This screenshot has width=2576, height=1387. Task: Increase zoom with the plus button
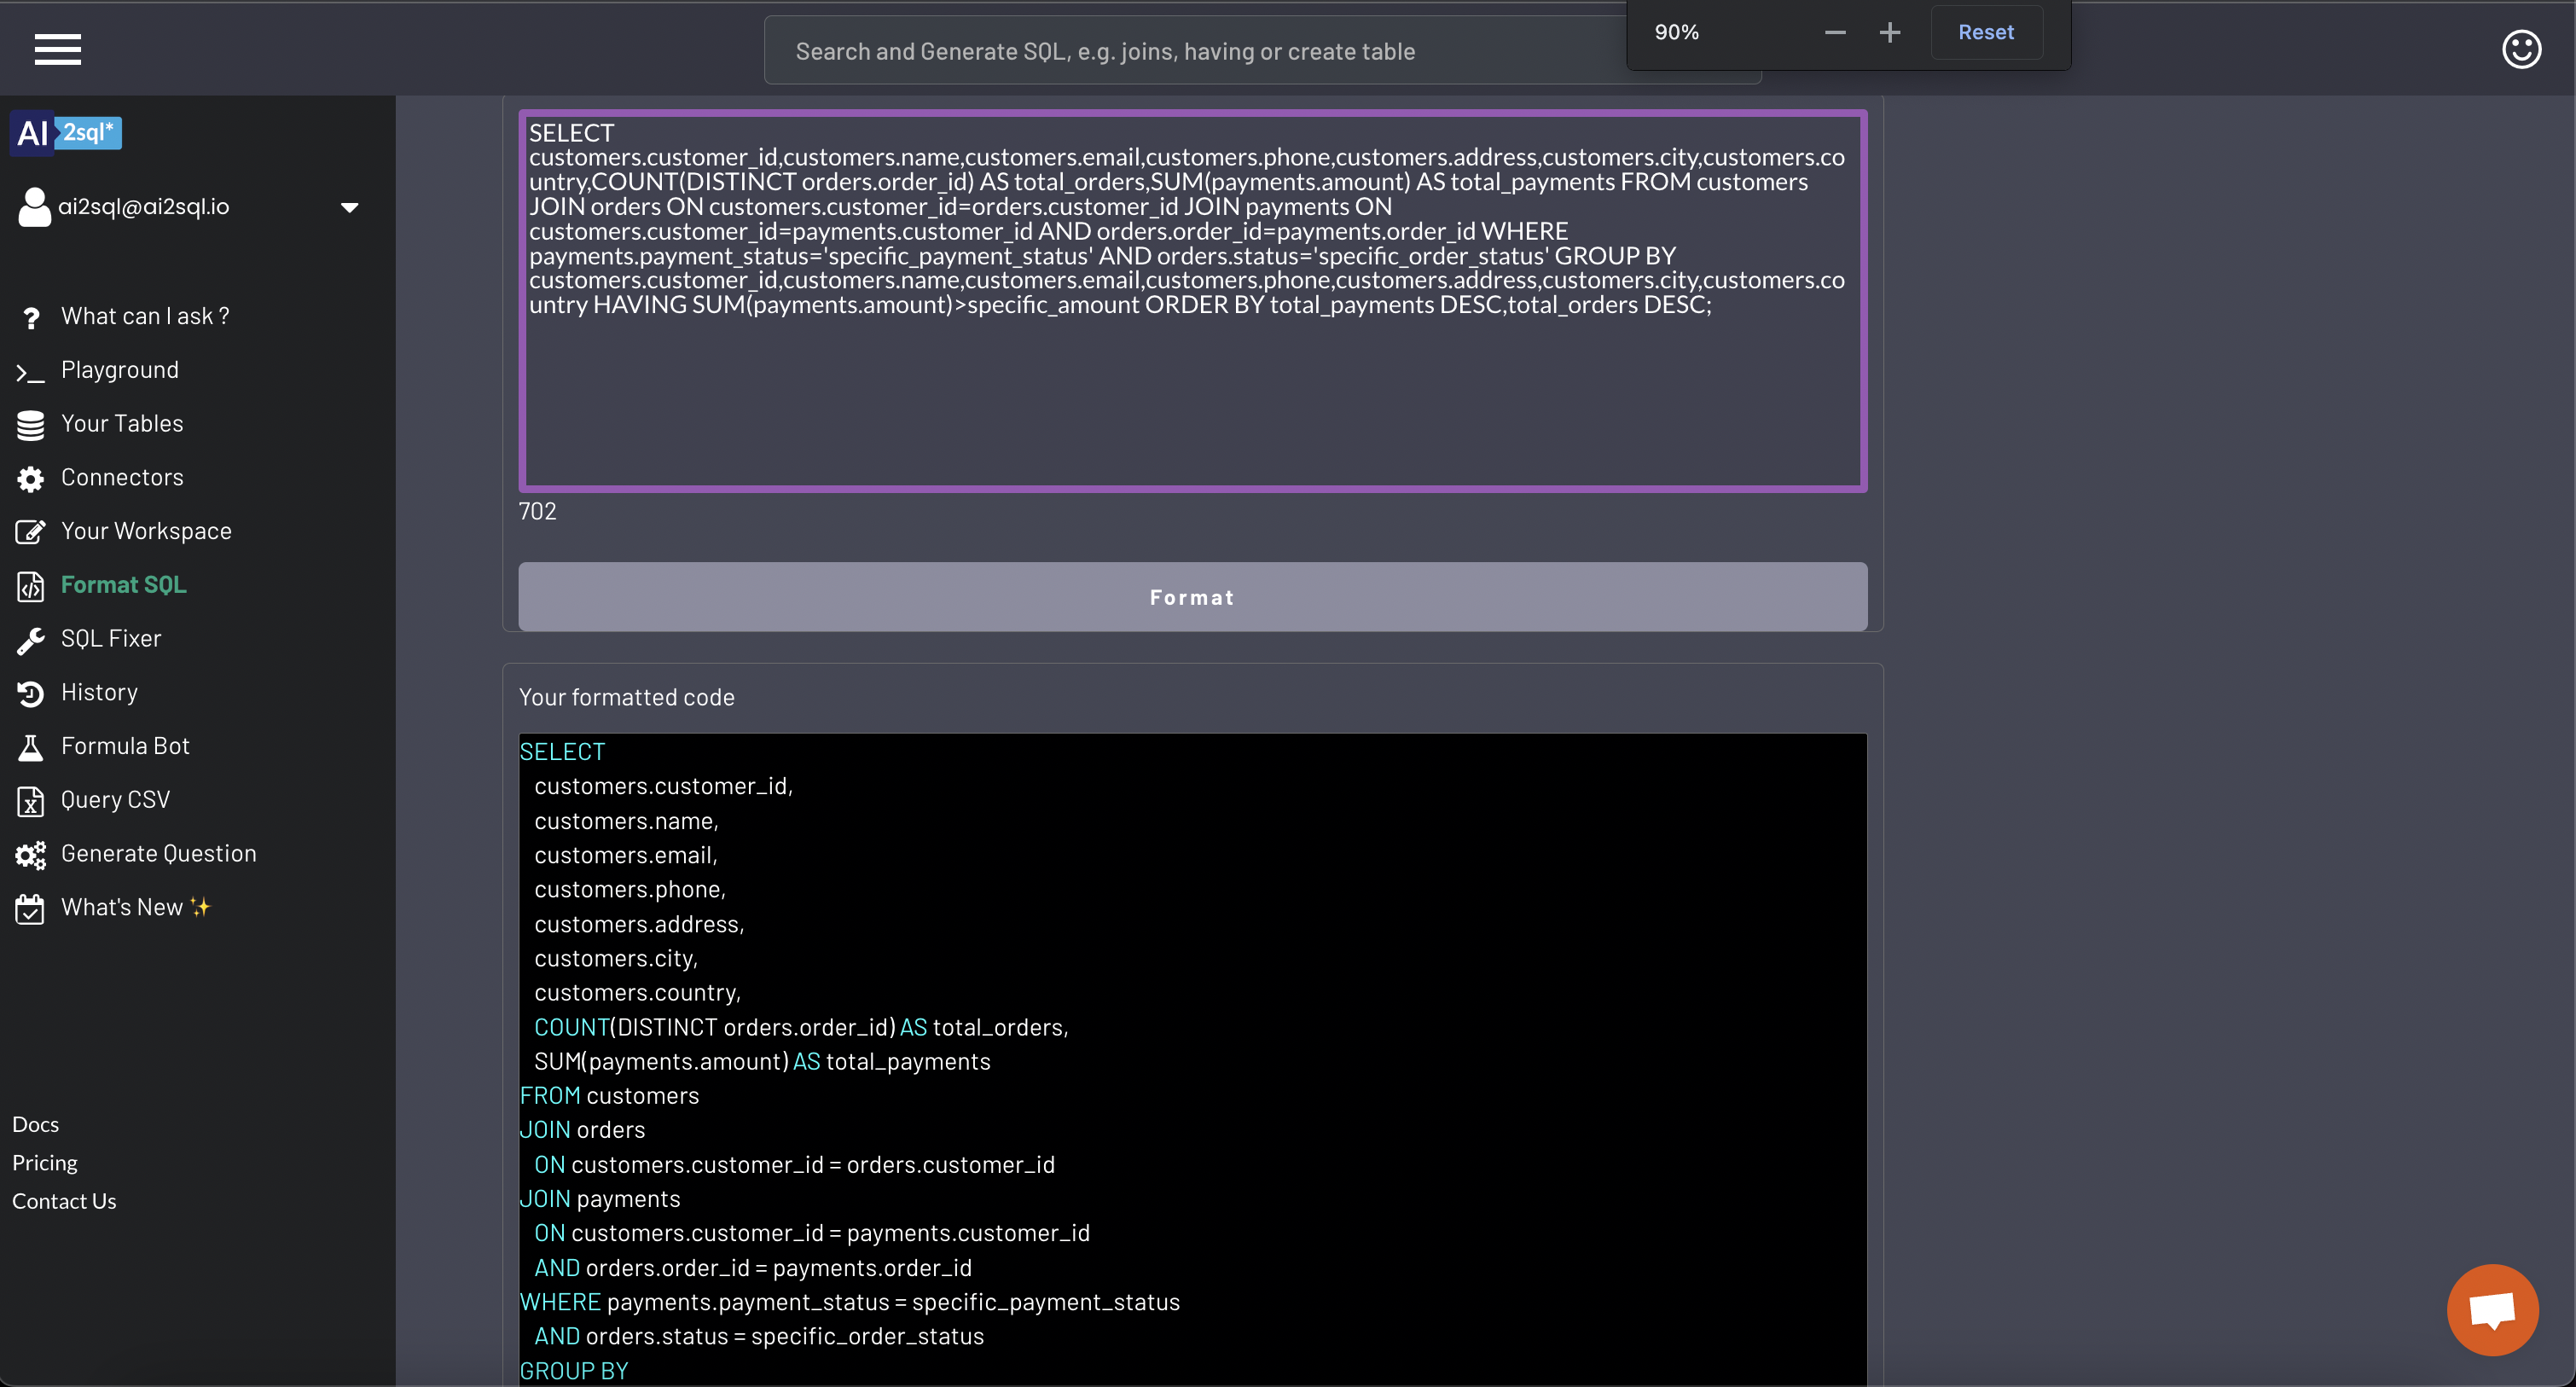pyautogui.click(x=1889, y=32)
